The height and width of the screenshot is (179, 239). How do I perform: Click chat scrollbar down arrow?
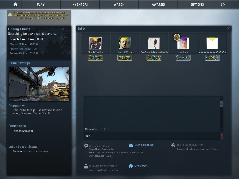coord(221,130)
